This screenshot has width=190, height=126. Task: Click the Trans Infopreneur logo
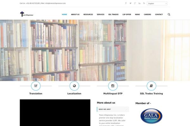27,14
